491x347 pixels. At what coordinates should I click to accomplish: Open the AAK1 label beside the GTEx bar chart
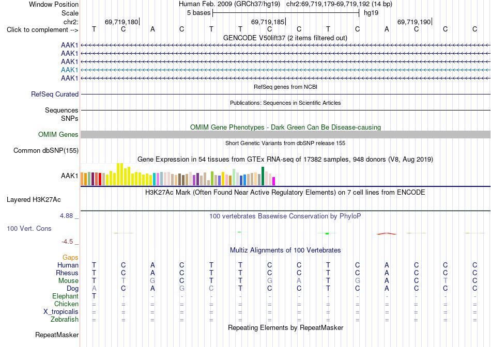tap(70, 176)
